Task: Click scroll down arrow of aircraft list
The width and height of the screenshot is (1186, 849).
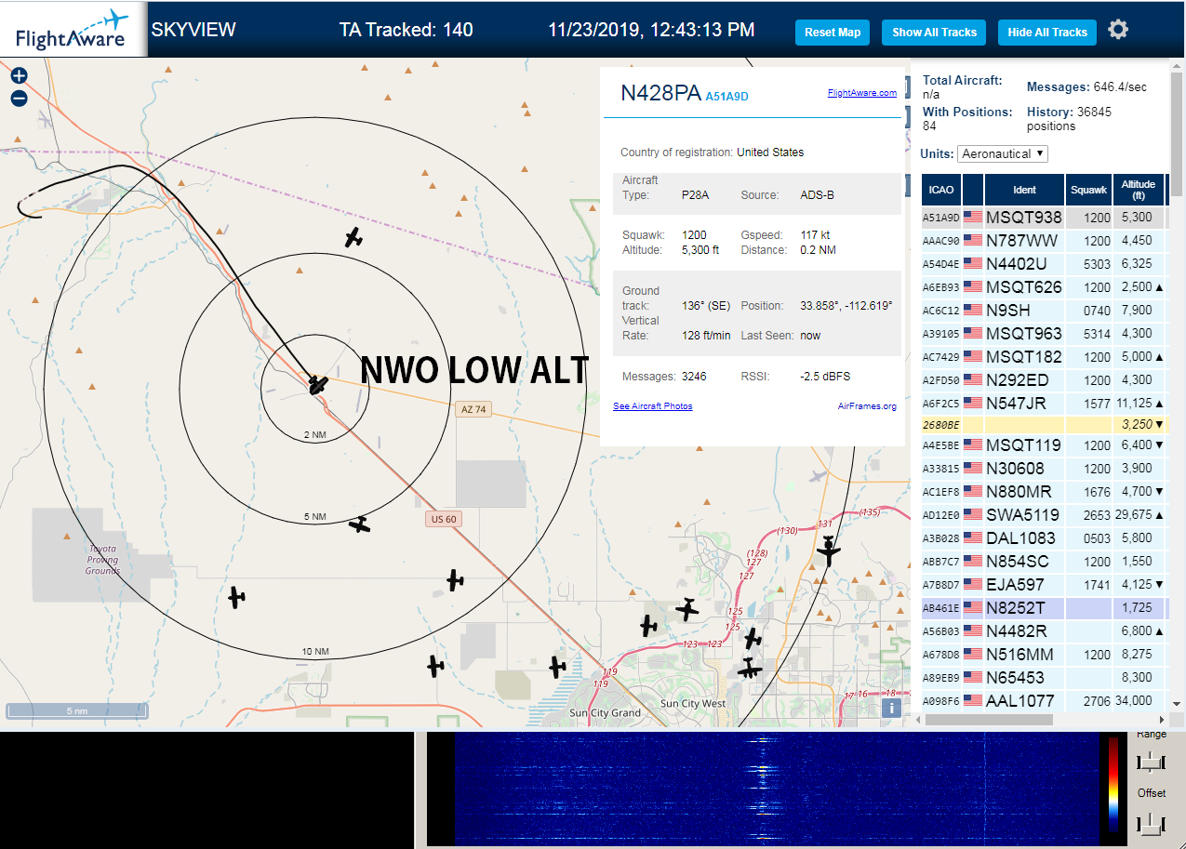Action: [x=1176, y=704]
